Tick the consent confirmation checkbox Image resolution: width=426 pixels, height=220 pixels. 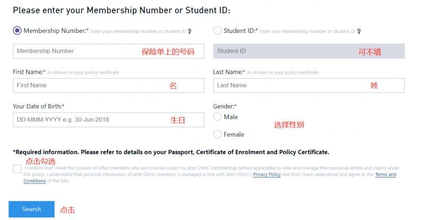click(x=18, y=169)
